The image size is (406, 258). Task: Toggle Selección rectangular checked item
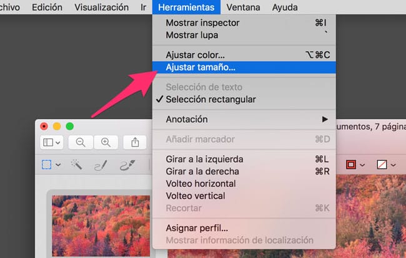pos(244,100)
